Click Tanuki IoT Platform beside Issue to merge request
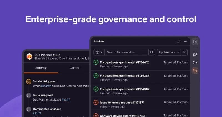The height and width of the screenshot is (117, 222). [175, 102]
